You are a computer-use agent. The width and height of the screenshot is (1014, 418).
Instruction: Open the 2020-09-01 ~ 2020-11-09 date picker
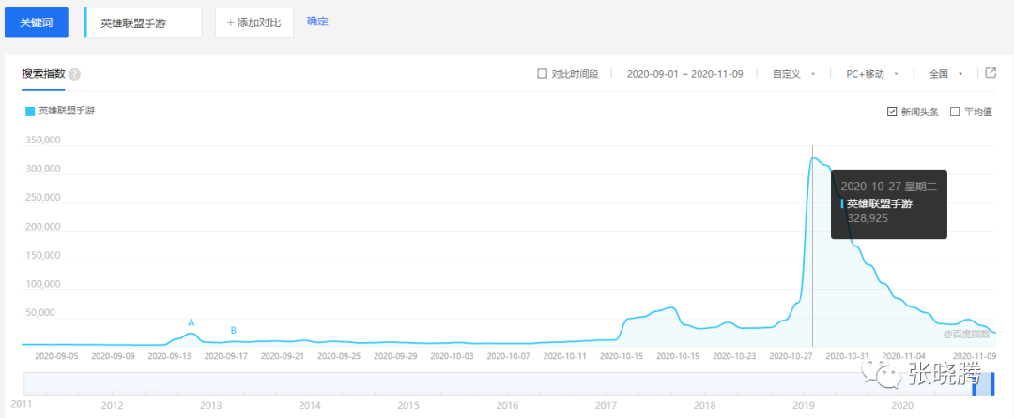[x=684, y=74]
